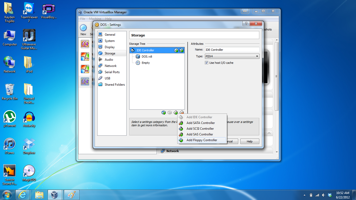Viewport: 356px width, 200px height.
Task: Click Add Attachment icon below Storage Tree
Action: click(x=164, y=113)
